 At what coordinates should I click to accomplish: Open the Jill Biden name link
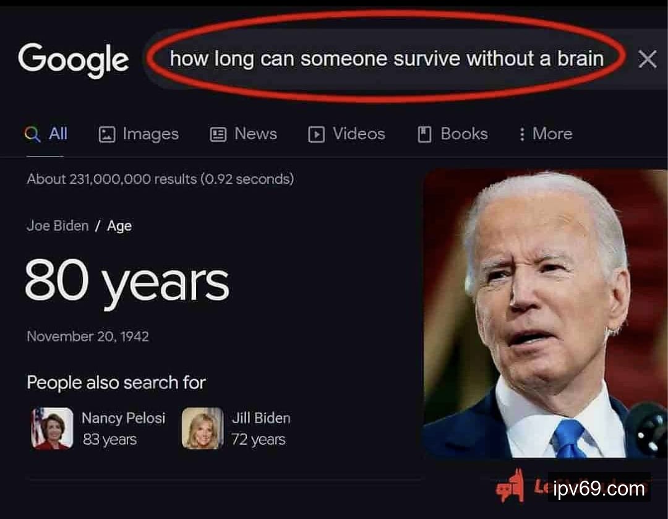click(261, 418)
